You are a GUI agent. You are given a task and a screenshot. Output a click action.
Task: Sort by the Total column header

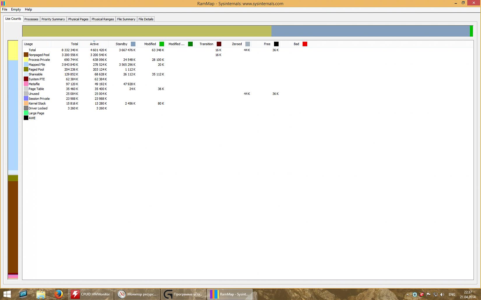point(65,44)
